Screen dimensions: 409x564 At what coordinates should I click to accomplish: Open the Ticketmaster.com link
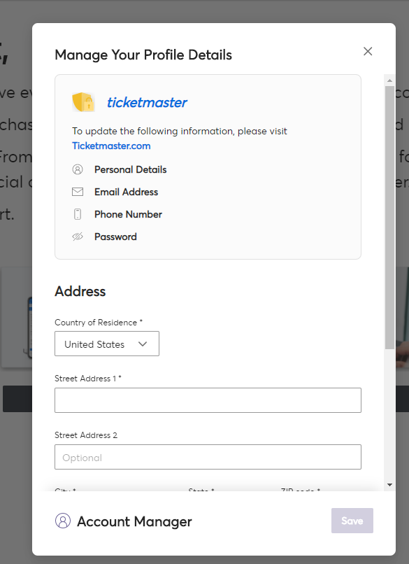(x=111, y=146)
